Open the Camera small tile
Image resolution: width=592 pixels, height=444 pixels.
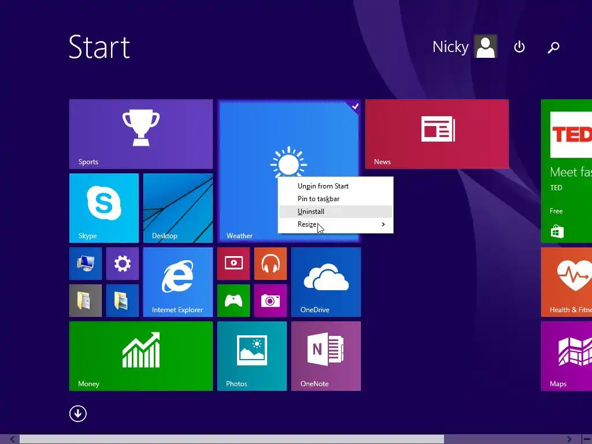(x=271, y=301)
